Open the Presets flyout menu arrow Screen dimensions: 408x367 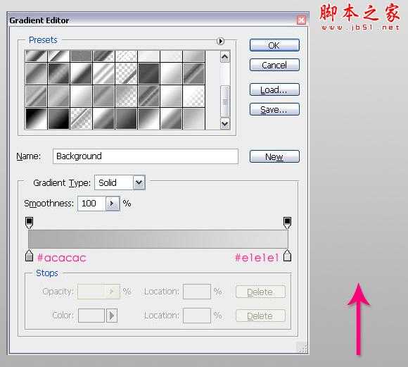point(220,41)
